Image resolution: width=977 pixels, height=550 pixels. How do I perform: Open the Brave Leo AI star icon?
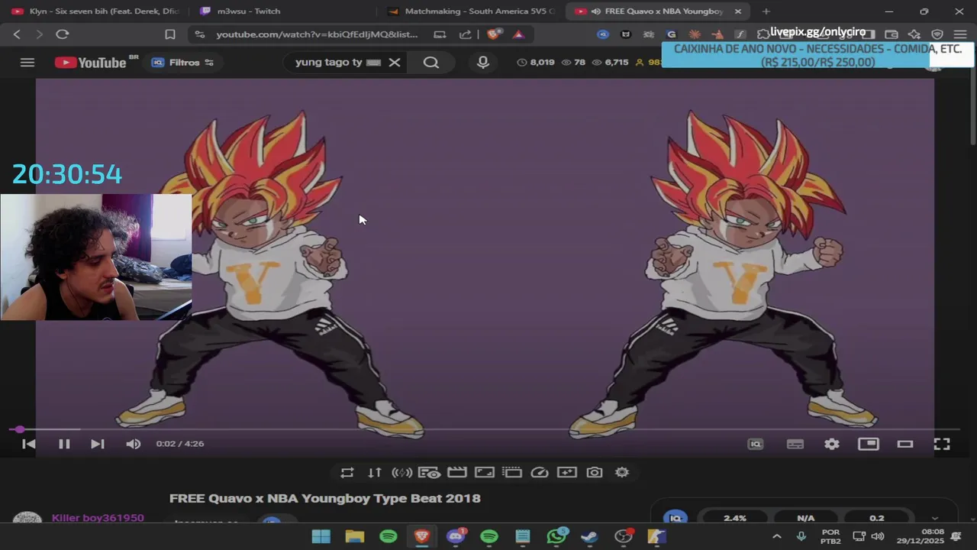point(914,34)
